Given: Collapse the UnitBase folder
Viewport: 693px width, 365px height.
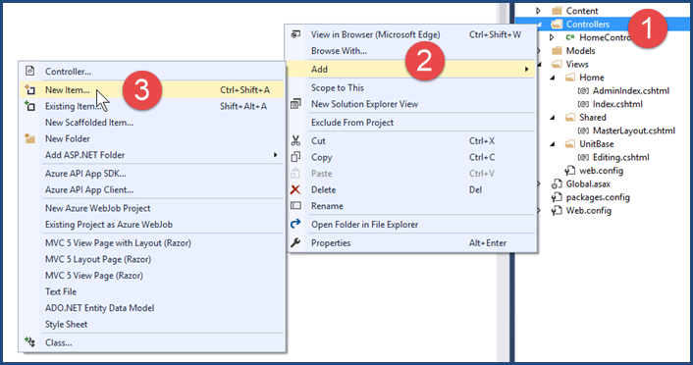Looking at the screenshot, I should click(x=553, y=144).
